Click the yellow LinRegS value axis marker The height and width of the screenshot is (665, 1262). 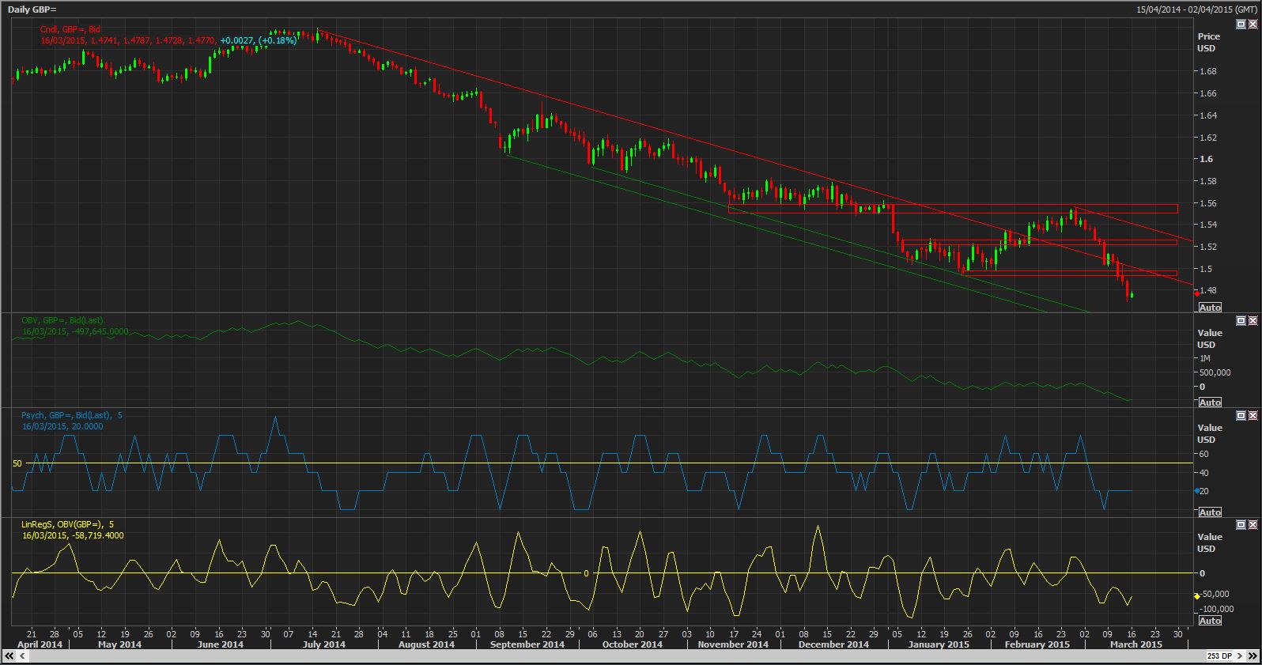(1196, 595)
